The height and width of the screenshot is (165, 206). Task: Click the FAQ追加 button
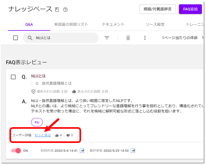(x=190, y=9)
